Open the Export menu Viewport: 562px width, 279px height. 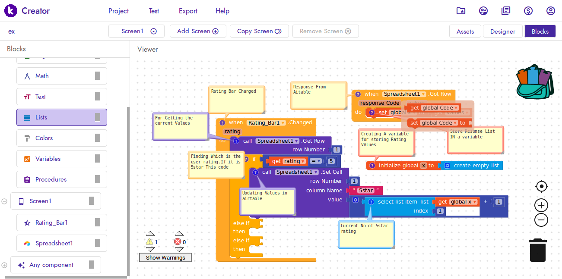(x=188, y=11)
